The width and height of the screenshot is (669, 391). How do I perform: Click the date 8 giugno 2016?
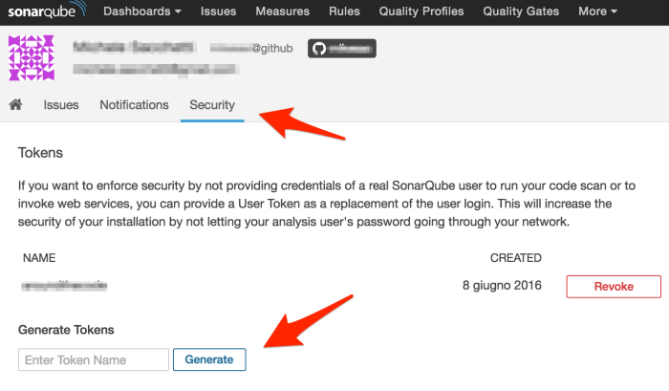tap(502, 285)
